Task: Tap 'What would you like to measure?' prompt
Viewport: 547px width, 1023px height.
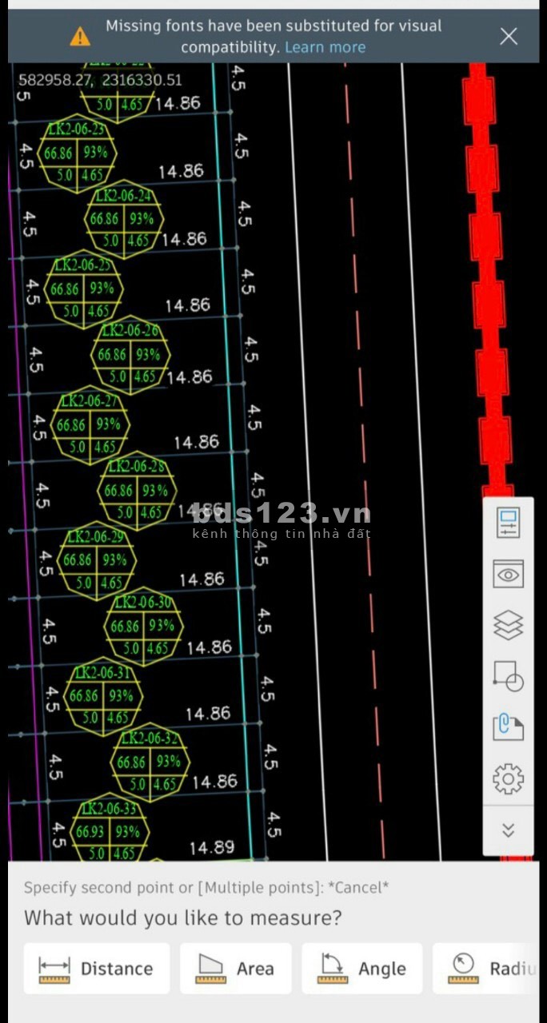Action: 183,918
